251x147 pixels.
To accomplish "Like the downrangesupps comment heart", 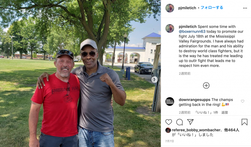I will pyautogui.click(x=243, y=101).
